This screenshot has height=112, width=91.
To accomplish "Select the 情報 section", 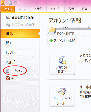I will pyautogui.click(x=20, y=33).
